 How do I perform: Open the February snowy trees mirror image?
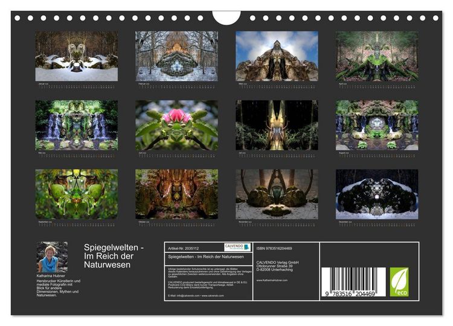pos(176,56)
